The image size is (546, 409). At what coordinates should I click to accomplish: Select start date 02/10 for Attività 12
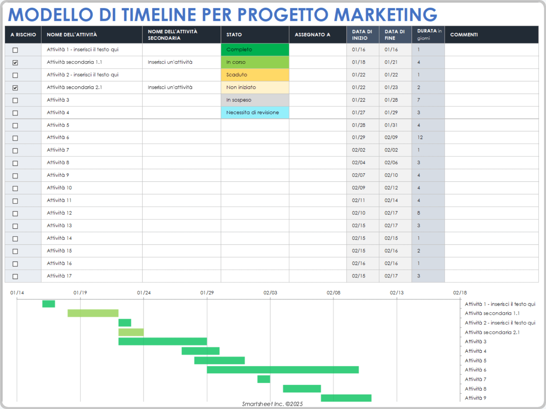click(x=363, y=213)
